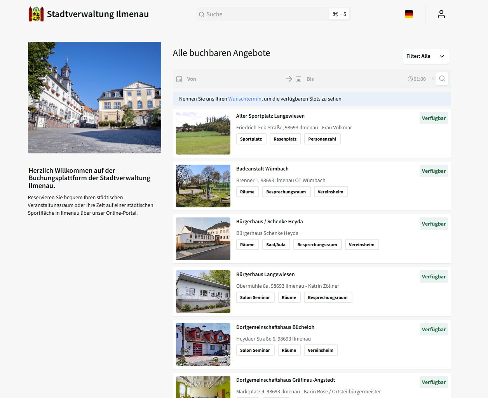Viewport: 488px width, 398px height.
Task: Select Räume tag under Dorfgemeinschaftshaus Bücheloh
Action: pyautogui.click(x=289, y=350)
